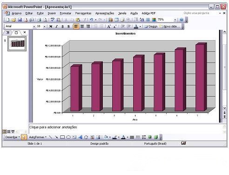Toggle text shadow formatting
The width and height of the screenshot is (229, 175).
coord(68,27)
